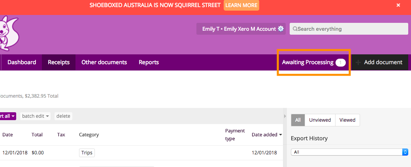
Task: Switch to the Reports tab
Action: click(x=149, y=62)
